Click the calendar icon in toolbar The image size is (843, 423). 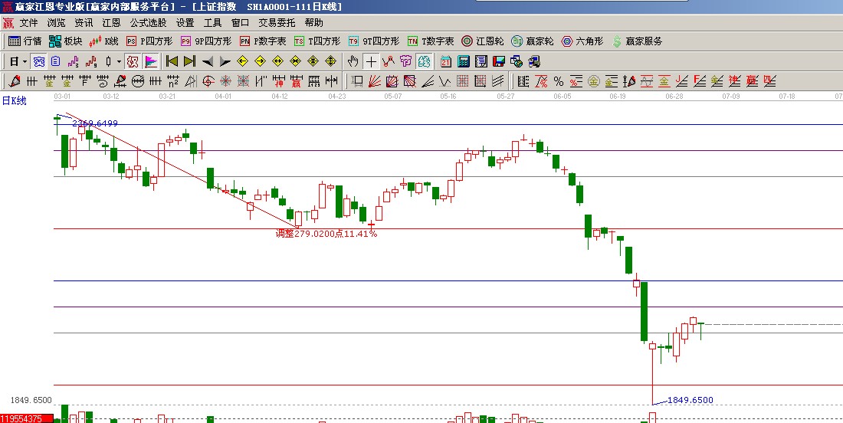[x=446, y=61]
